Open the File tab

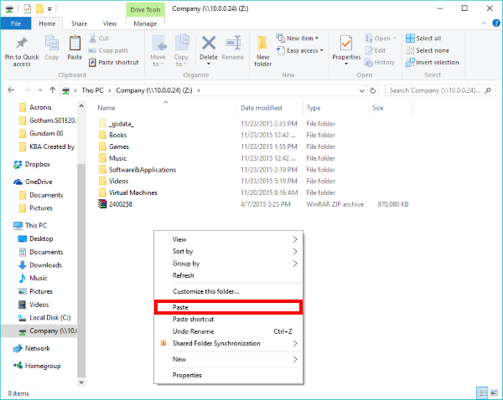(16, 23)
